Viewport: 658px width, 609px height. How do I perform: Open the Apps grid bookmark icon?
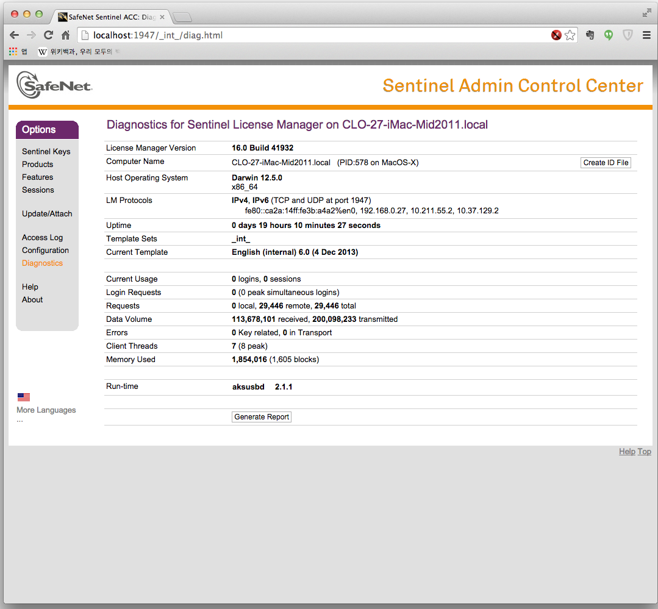[x=13, y=52]
